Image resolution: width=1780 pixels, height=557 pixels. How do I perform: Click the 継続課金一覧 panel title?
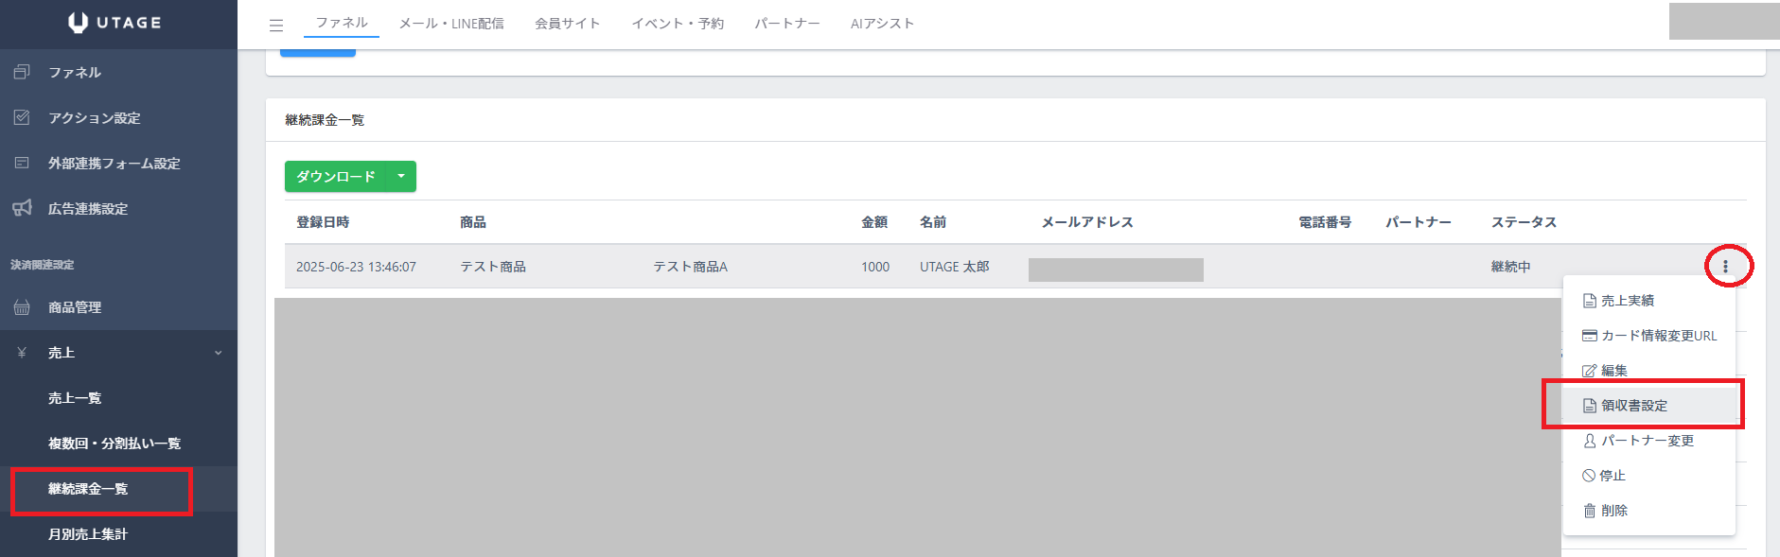click(325, 120)
